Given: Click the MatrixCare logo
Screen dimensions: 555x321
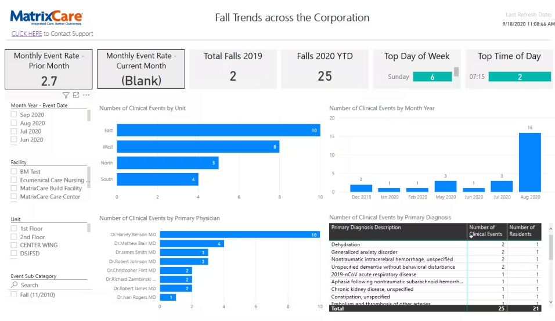Looking at the screenshot, I should coord(46,17).
